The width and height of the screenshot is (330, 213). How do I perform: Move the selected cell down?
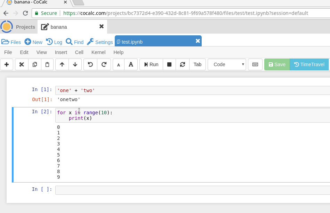pos(75,64)
